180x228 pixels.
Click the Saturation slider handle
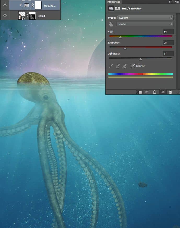click(125, 48)
